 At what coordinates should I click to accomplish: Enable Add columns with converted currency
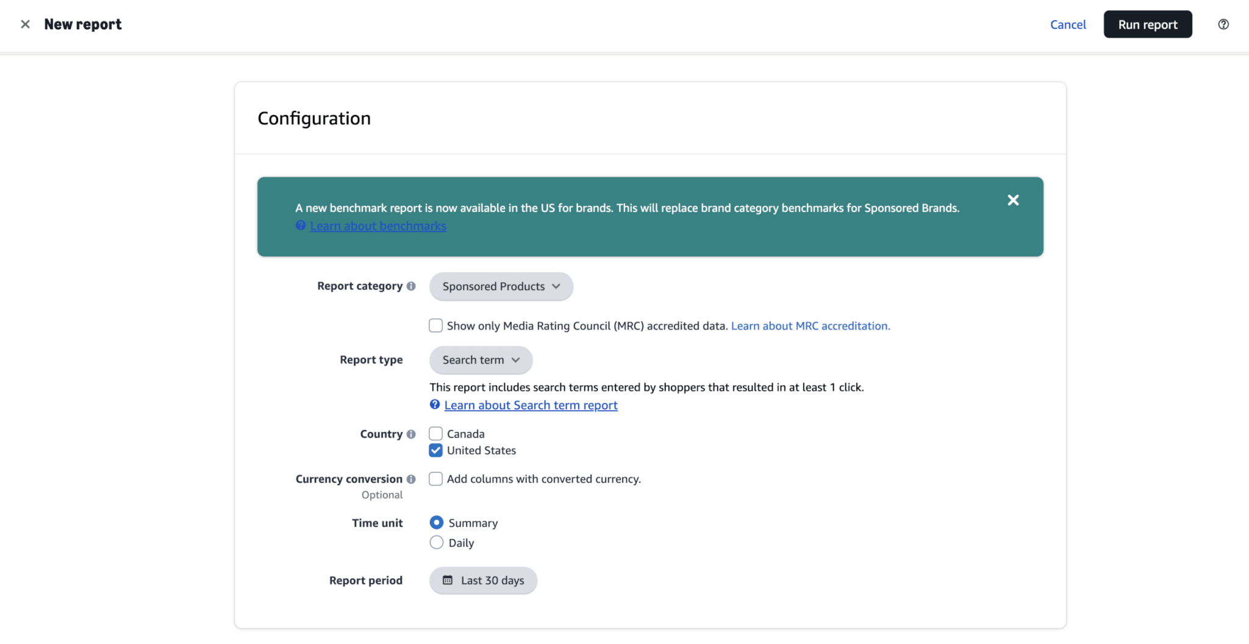click(x=435, y=479)
